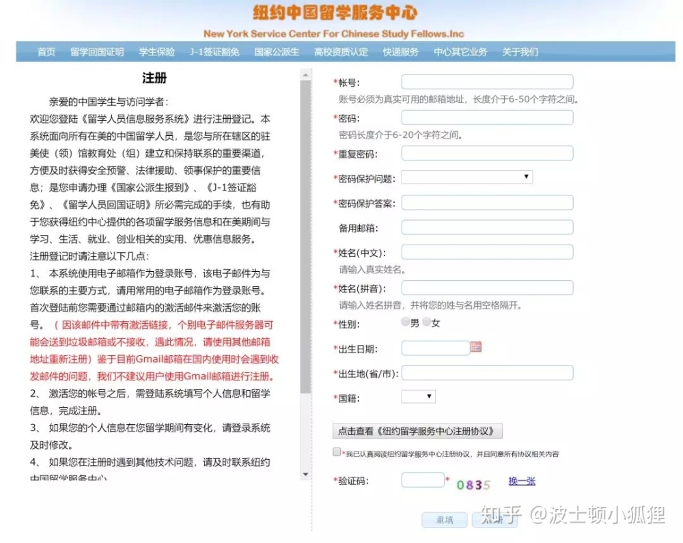Click the 出生日期 date input field
The width and height of the screenshot is (683, 543).
point(435,348)
